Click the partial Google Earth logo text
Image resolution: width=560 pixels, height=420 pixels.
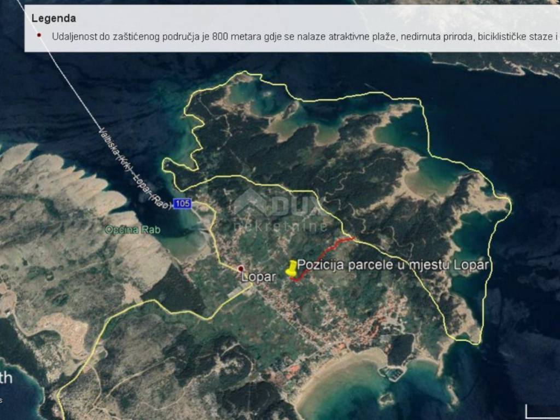[7, 378]
